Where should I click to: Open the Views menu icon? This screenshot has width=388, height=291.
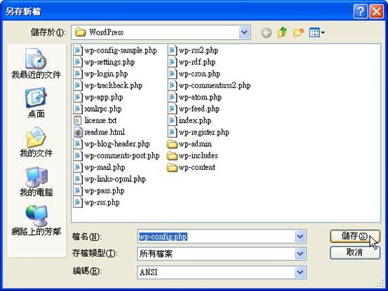[316, 32]
